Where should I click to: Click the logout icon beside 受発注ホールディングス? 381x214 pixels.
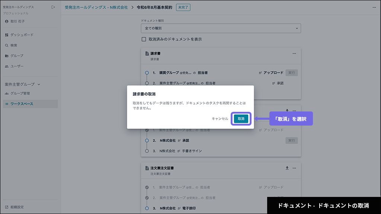pos(53,7)
